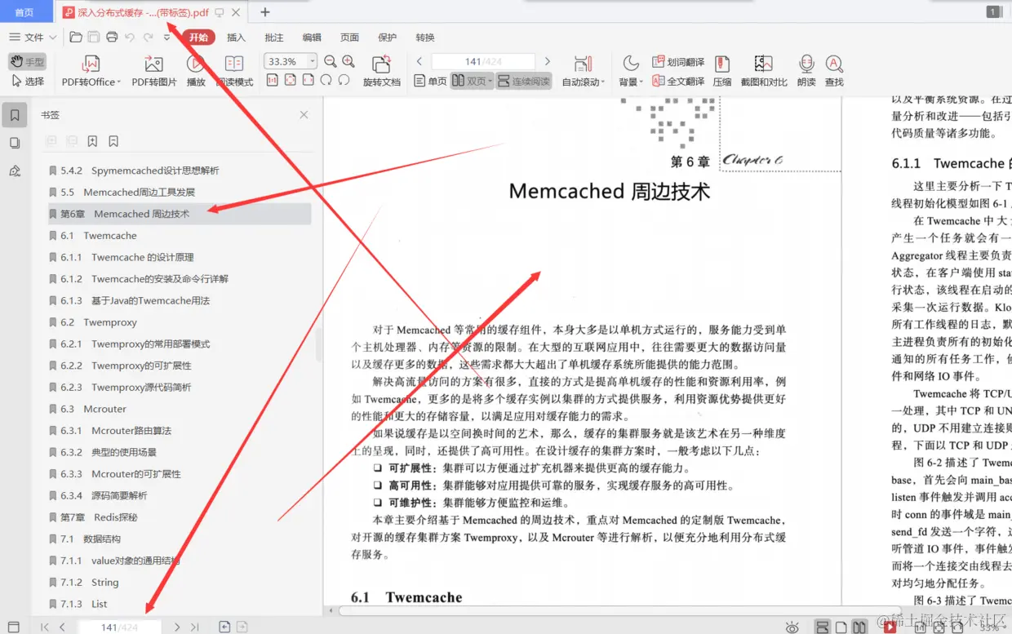Open the folder icon in quick toolbar
Viewport: 1012px width, 634px height.
pyautogui.click(x=76, y=38)
